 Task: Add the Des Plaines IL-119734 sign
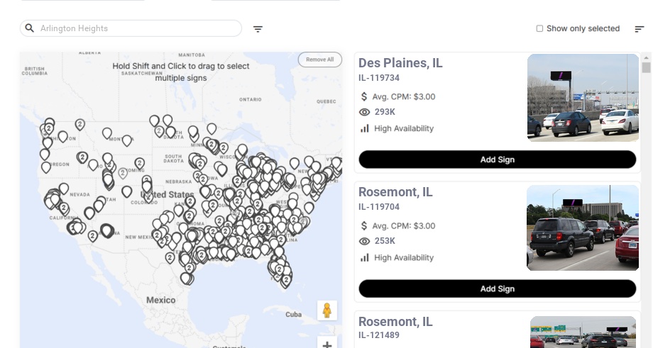(x=497, y=159)
